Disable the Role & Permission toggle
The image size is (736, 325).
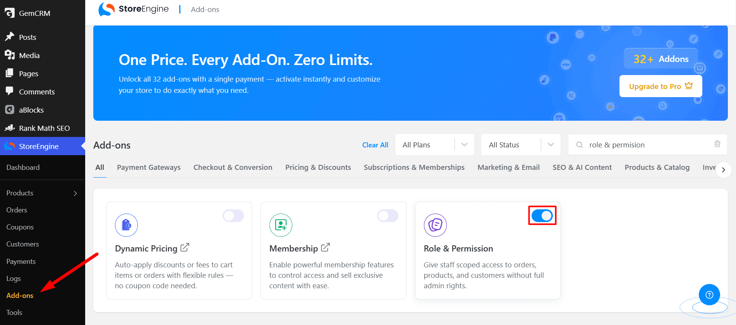[542, 216]
